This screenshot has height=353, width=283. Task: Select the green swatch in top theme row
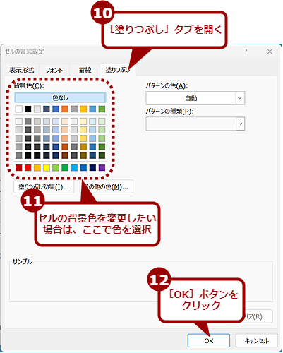coord(102,109)
